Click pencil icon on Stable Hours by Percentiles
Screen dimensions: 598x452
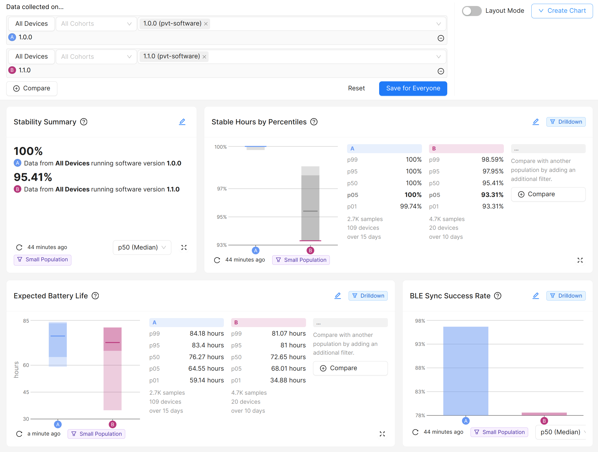536,122
